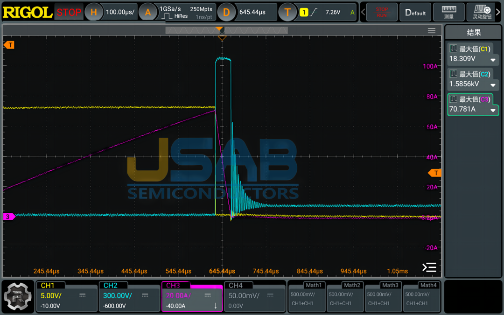504x315 pixels.
Task: Expand the 1.5856kV measurement dropdown
Action: 493,85
